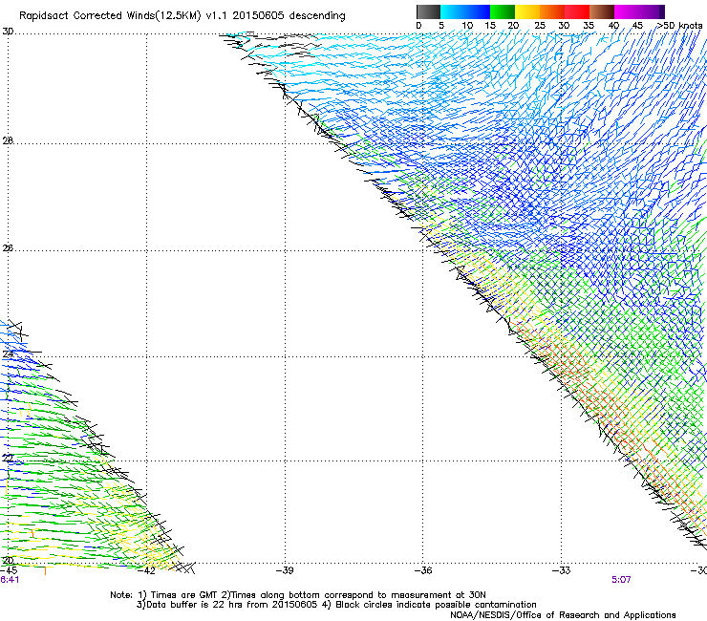Click the NOAA/NESDIS credit text
The height and width of the screenshot is (621, 707).
(563, 614)
